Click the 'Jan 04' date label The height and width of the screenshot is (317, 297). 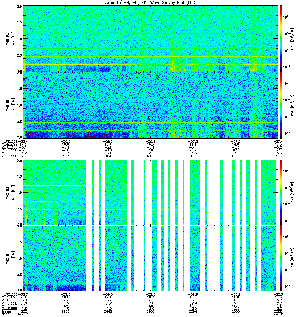[278, 314]
